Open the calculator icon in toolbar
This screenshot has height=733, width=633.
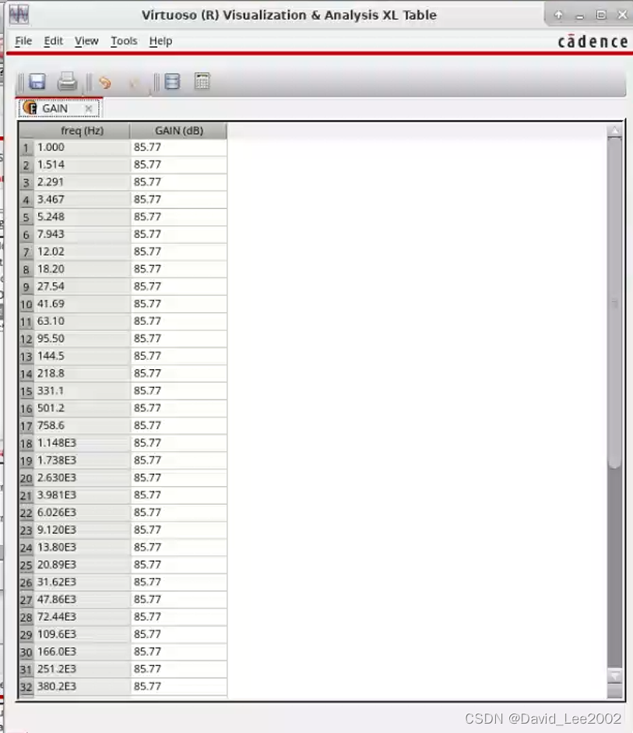point(202,81)
